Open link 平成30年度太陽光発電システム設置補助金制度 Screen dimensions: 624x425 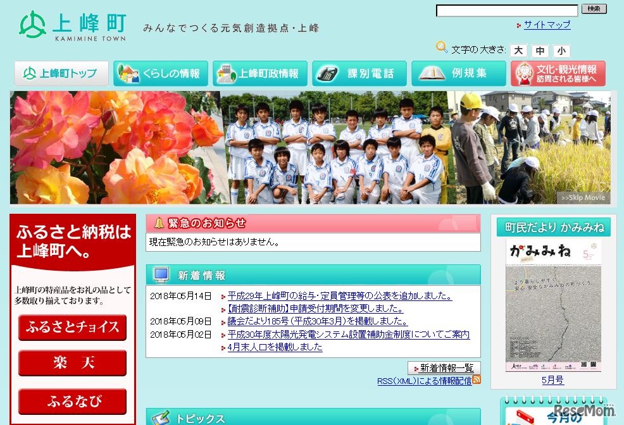coord(348,335)
